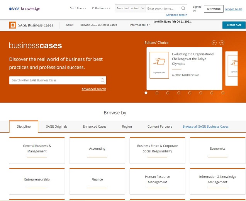Open General Business & Management discipline card

[37, 151]
